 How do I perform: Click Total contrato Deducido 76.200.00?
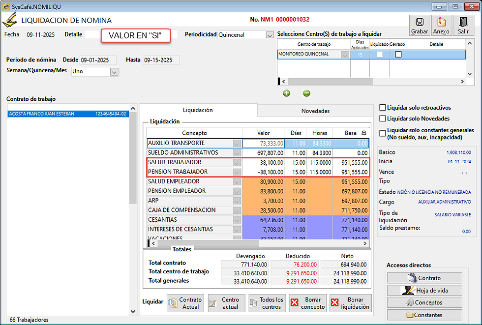[295, 265]
